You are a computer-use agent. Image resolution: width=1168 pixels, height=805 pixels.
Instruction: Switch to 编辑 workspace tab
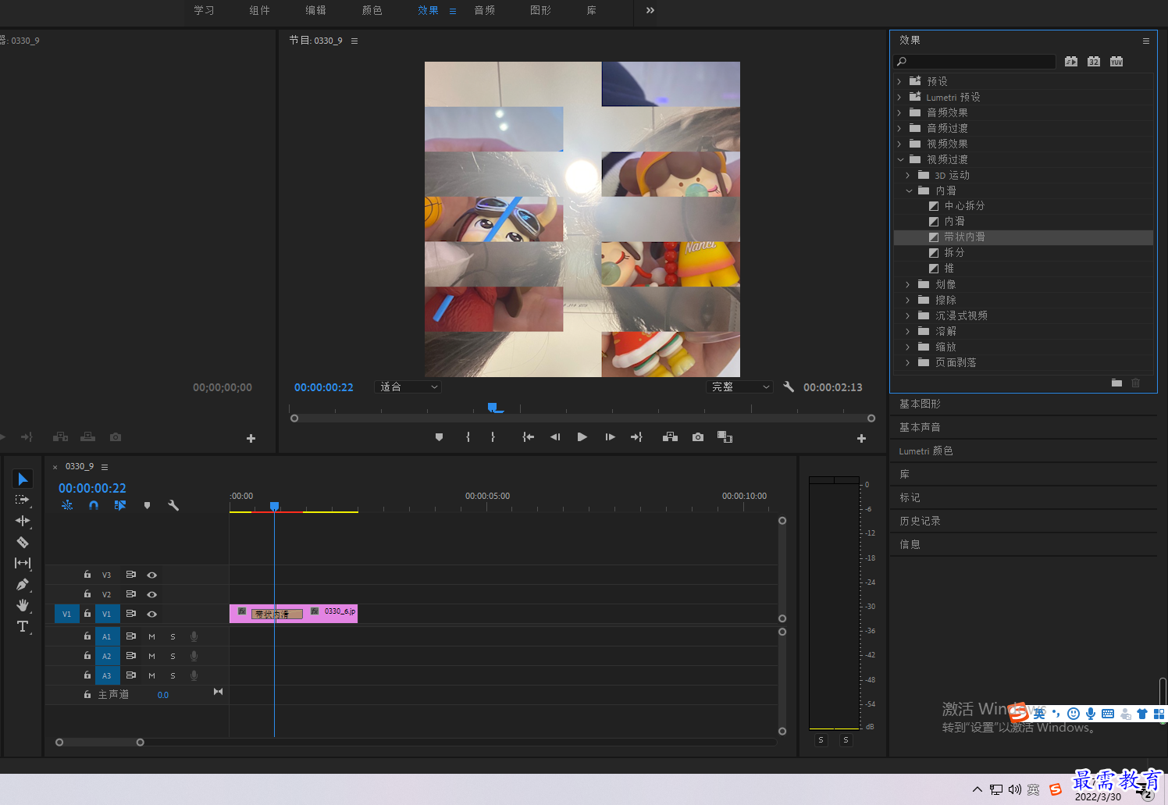316,10
